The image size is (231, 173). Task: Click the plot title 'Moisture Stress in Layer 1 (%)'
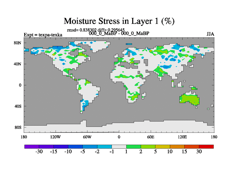(119, 21)
